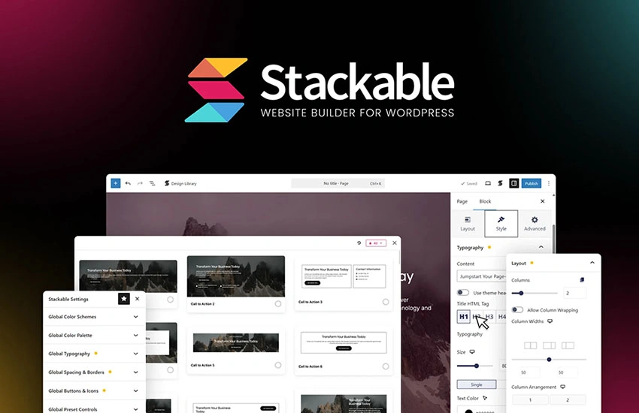Click the No title - Page command bar
The width and height of the screenshot is (639, 413).
[x=338, y=183]
